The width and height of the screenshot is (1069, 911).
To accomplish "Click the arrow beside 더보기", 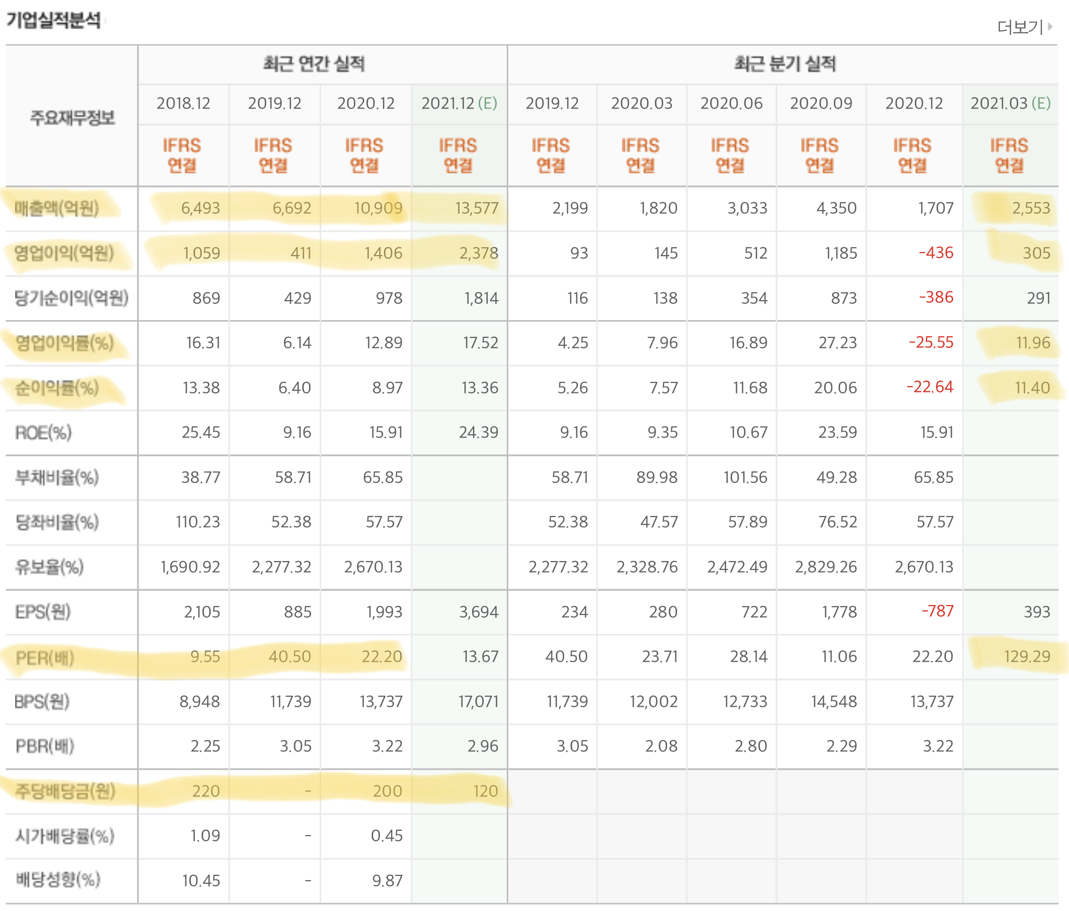I will pyautogui.click(x=1050, y=27).
